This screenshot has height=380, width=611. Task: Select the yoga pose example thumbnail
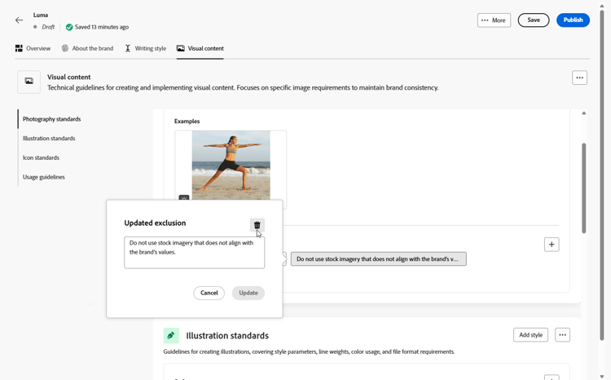231,166
